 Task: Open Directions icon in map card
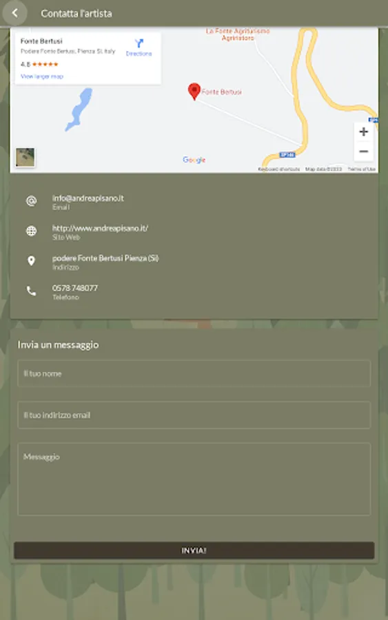click(x=139, y=43)
